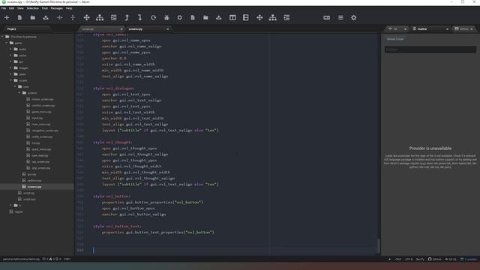Expand the cache folder

coord(10,55)
